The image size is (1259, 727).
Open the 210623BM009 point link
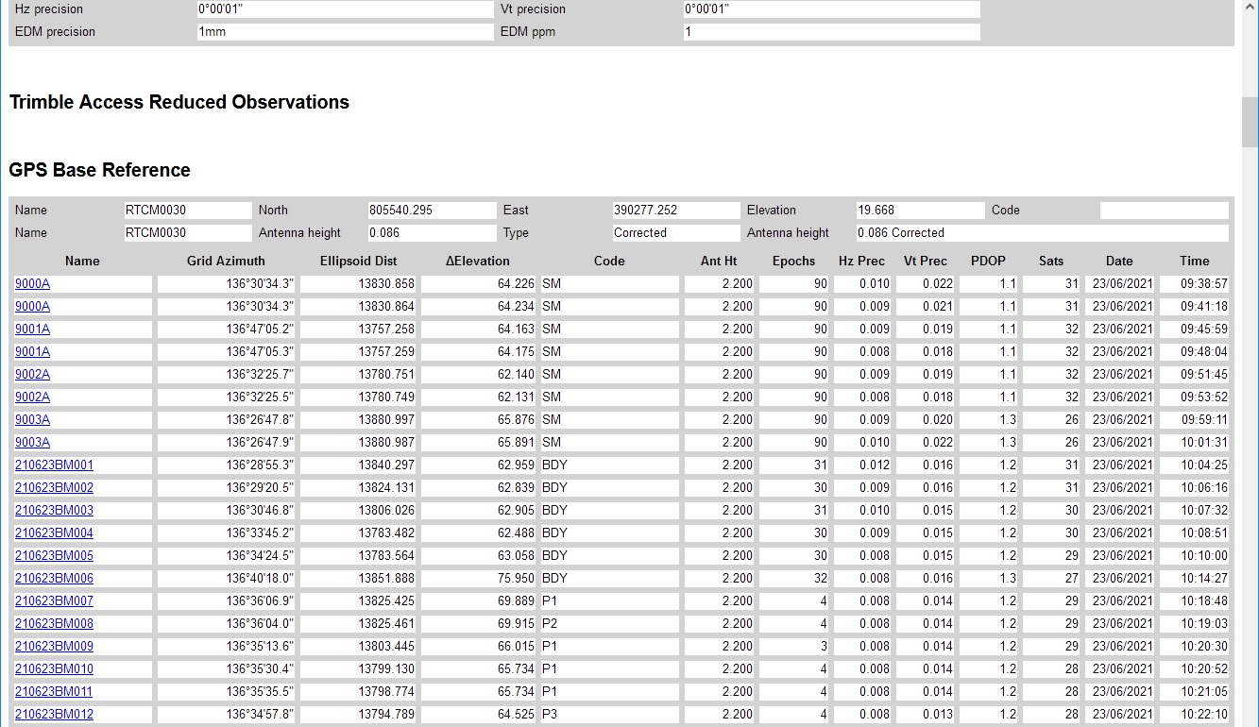pyautogui.click(x=54, y=647)
